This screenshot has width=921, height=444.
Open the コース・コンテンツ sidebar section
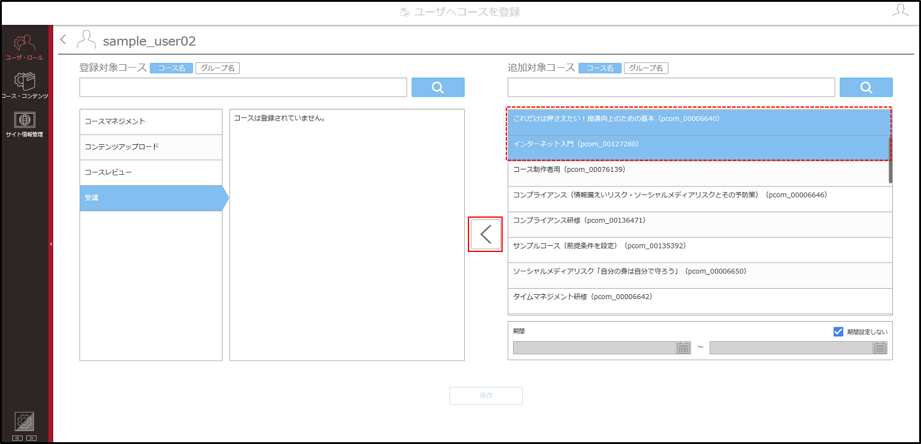coord(24,86)
